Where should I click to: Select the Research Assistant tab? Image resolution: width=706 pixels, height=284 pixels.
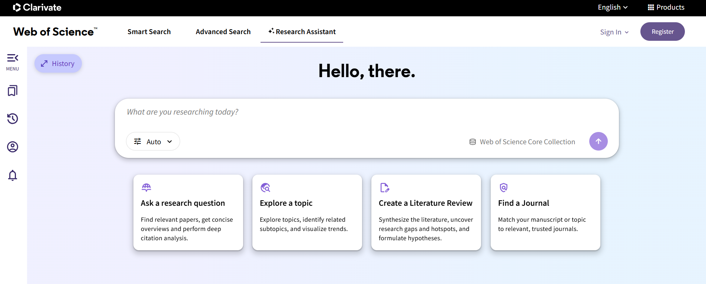302,32
